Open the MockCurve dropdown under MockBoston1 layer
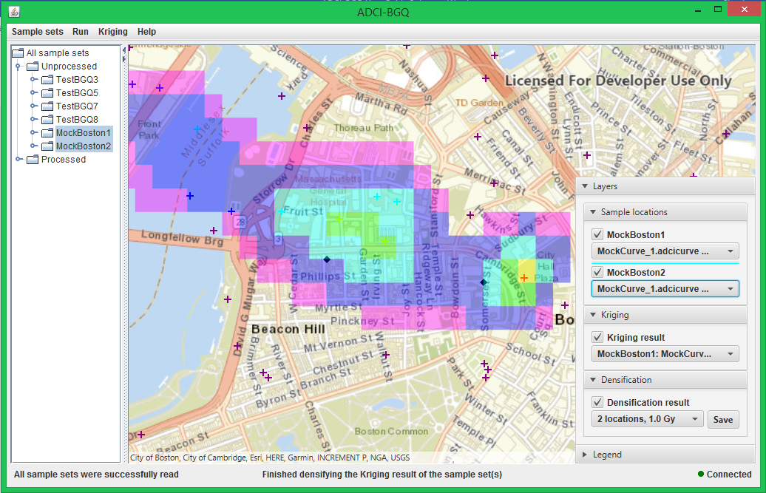766x493 pixels. pyautogui.click(x=665, y=251)
